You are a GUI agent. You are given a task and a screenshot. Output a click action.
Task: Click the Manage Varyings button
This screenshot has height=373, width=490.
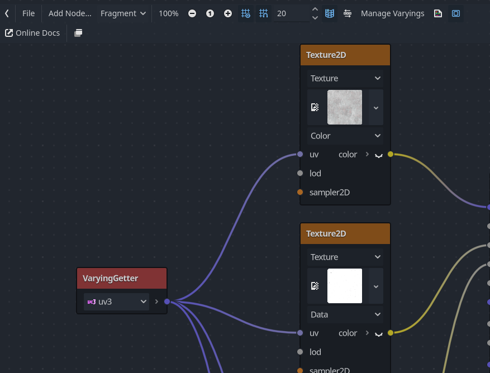(x=392, y=13)
